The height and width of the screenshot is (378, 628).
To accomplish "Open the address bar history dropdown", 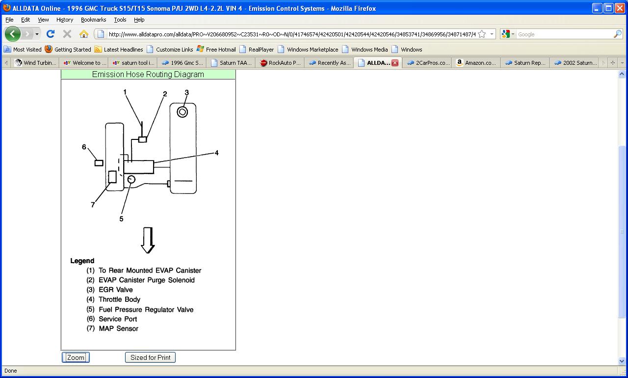I will pos(491,34).
